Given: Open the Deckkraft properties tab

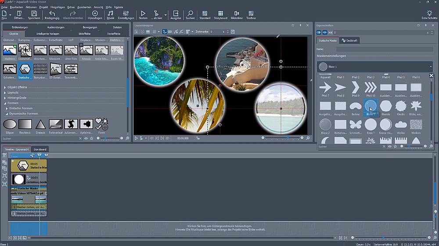Looking at the screenshot, I should tap(349, 40).
